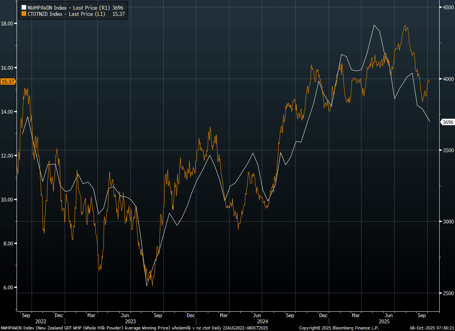Screen dimensions: 455x331
Task: Select the 2023 year label on time axis
Action: click(130, 321)
